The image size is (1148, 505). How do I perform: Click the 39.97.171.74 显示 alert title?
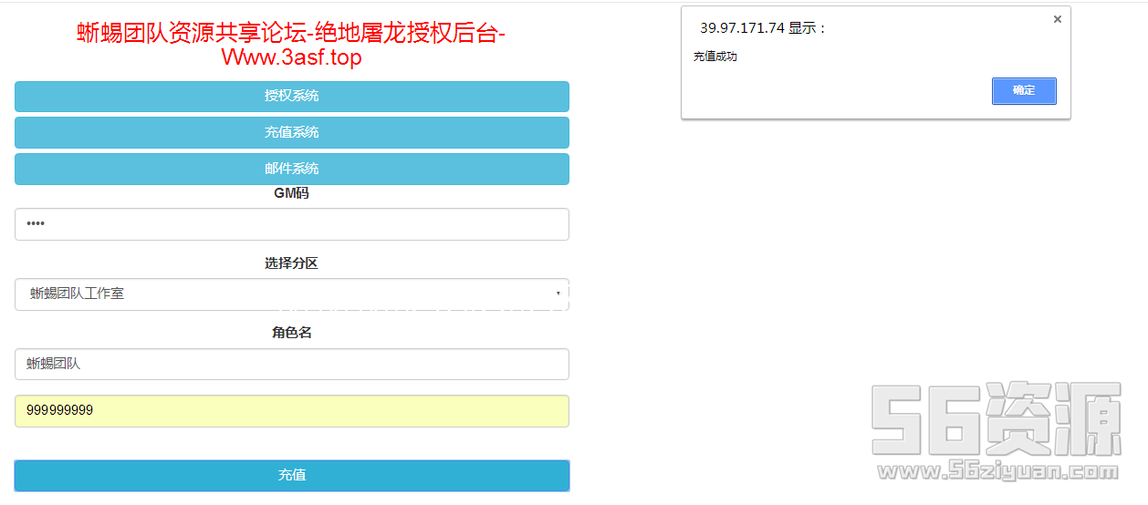pyautogui.click(x=763, y=28)
